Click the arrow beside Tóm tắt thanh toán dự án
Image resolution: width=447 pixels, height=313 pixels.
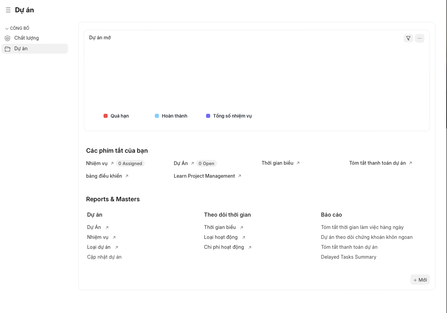click(411, 163)
